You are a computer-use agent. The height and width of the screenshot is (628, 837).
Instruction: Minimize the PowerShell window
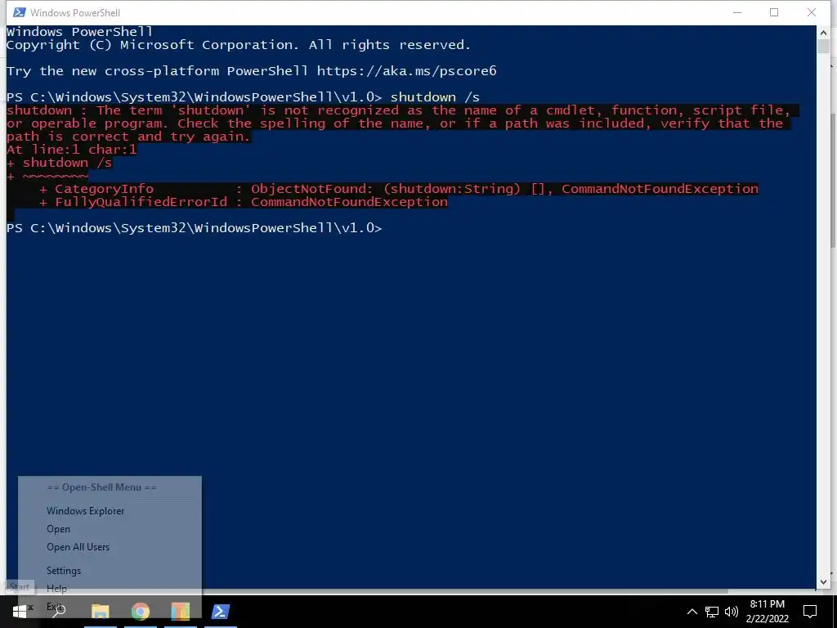click(737, 12)
